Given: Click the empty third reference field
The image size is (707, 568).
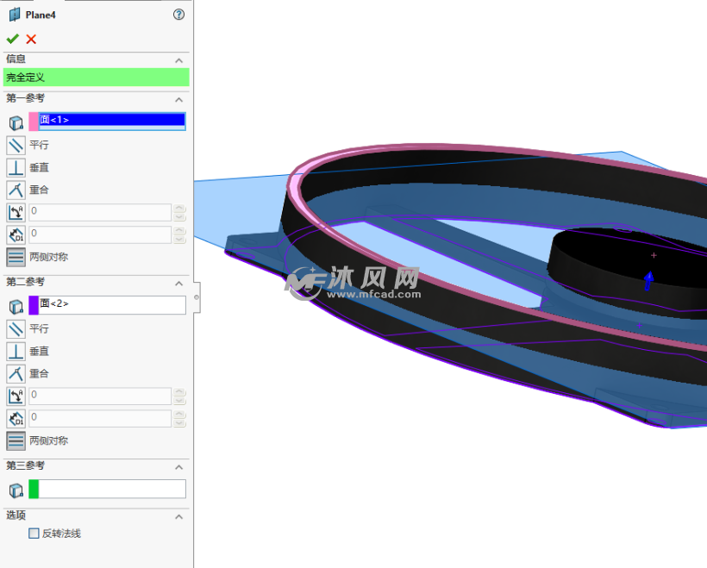Looking at the screenshot, I should [112, 489].
